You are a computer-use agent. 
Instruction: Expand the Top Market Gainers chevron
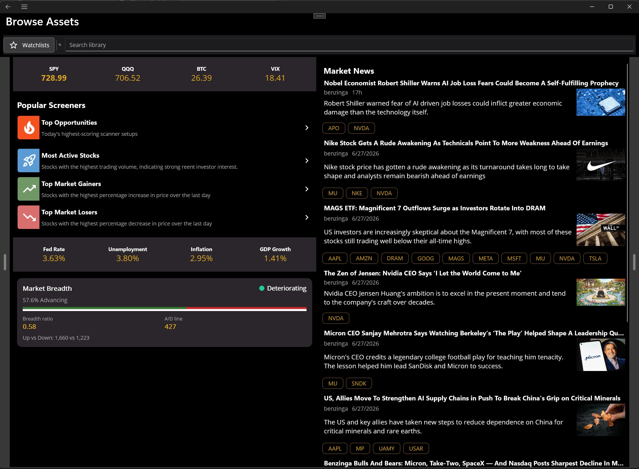tap(307, 189)
